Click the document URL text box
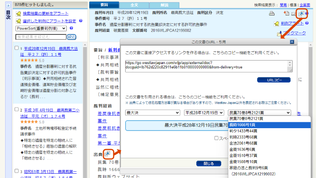The image size is (316, 178). click(x=209, y=66)
